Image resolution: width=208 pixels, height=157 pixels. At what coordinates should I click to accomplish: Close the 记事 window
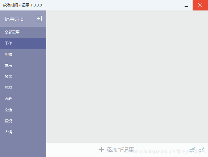pos(200,5)
